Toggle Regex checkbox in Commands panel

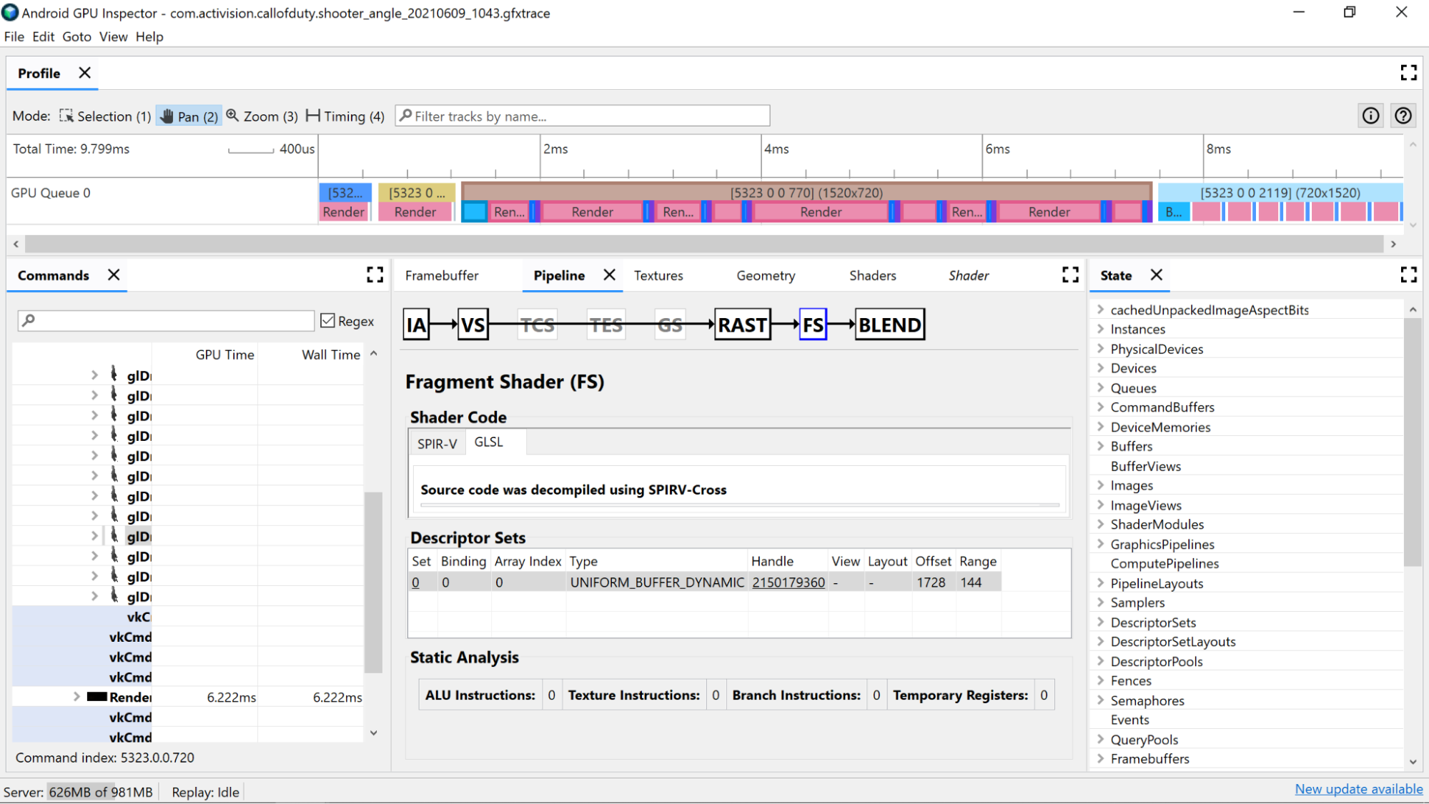click(x=327, y=320)
